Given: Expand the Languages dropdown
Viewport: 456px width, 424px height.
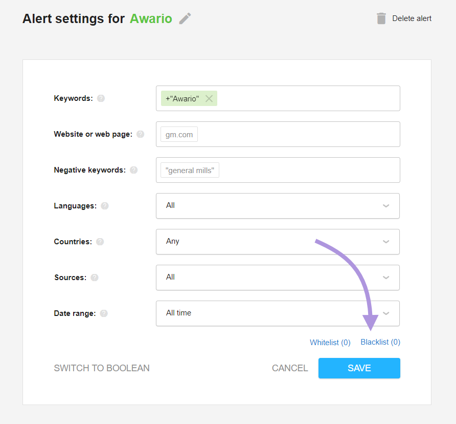Looking at the screenshot, I should coord(278,206).
